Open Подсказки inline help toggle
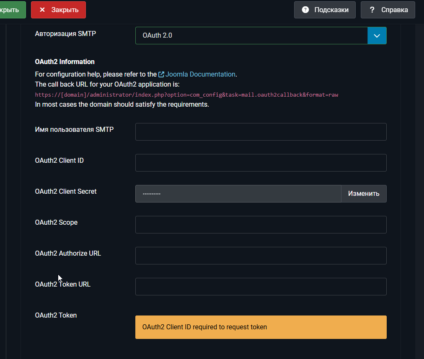 click(325, 10)
